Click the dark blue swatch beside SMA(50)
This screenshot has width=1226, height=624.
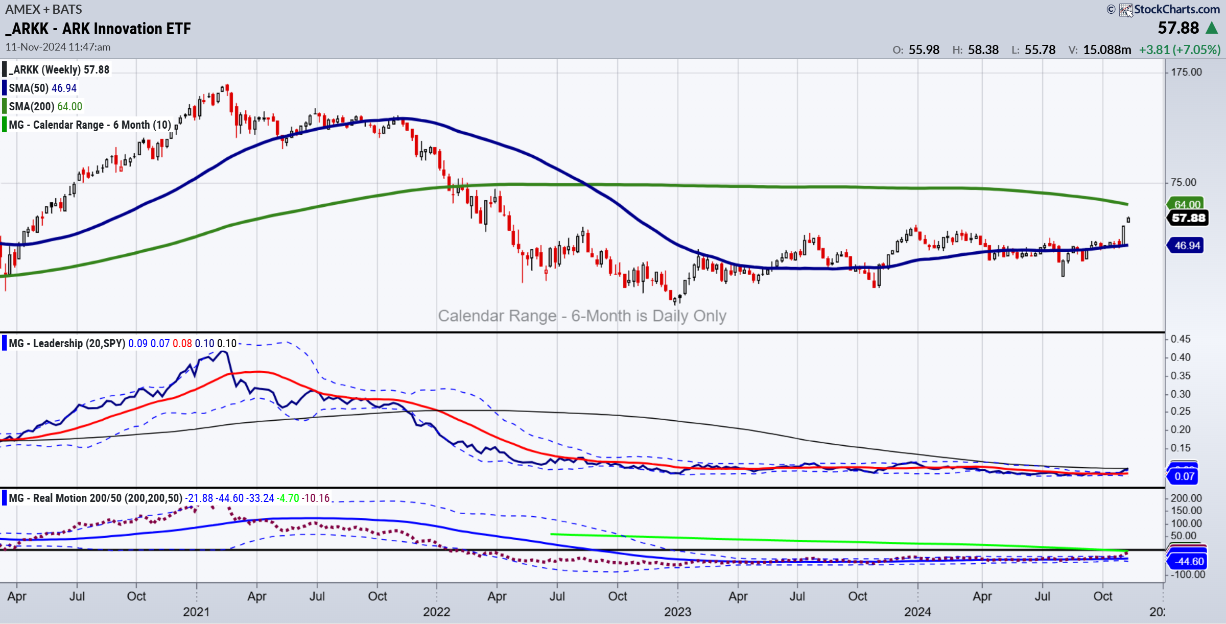point(4,88)
